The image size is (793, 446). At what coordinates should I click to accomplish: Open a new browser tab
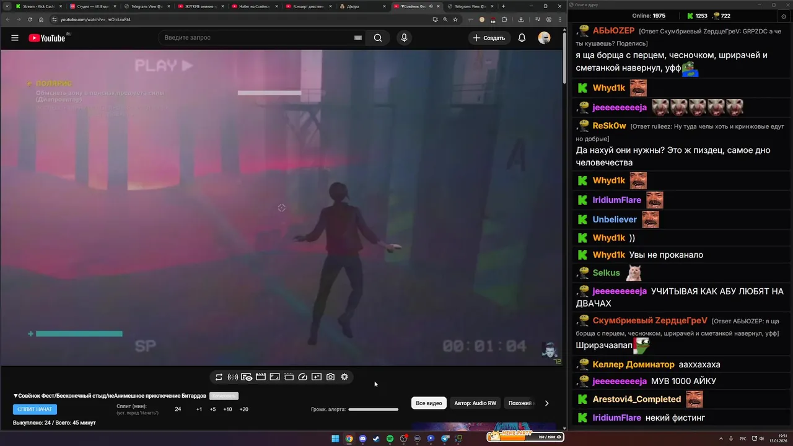[503, 6]
